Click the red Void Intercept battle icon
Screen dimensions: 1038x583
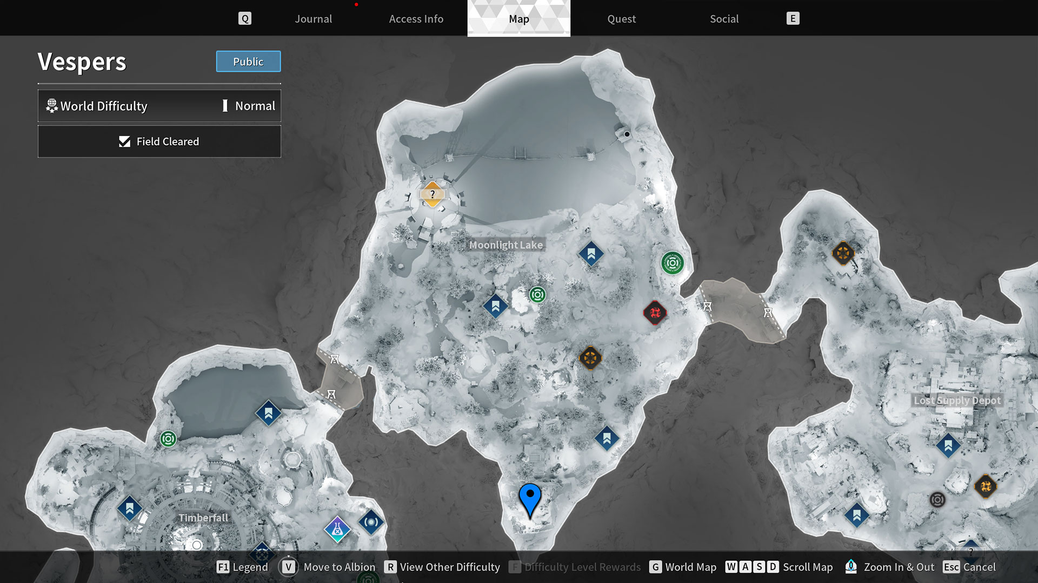tap(655, 313)
